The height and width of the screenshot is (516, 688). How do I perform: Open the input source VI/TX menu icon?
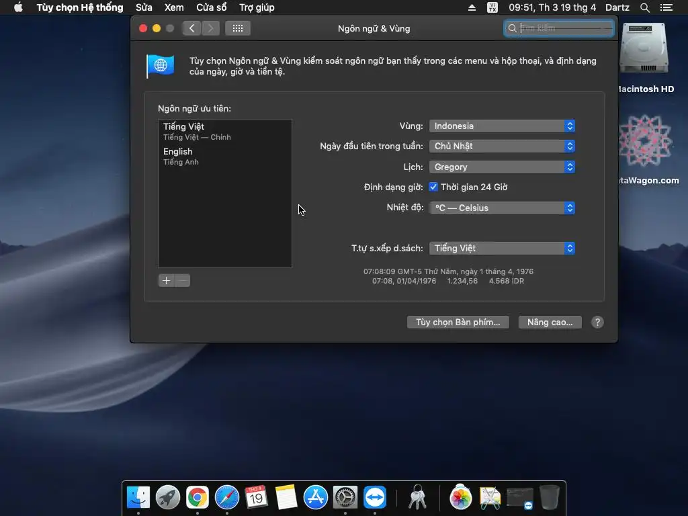492,7
